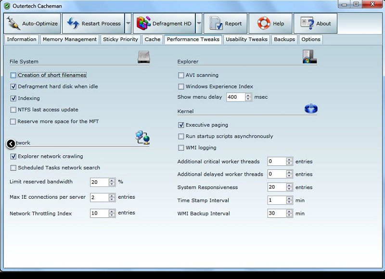Minimize the Cacheman window
Image resolution: width=385 pixels, height=279 pixels.
tap(344, 4)
